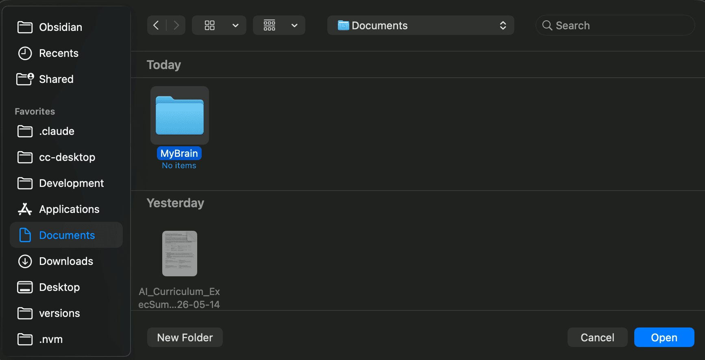The height and width of the screenshot is (360, 705).
Task: Click the cc-desktop folder icon
Action: (x=25, y=157)
